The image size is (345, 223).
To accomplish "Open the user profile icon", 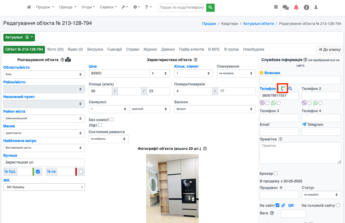I will click(316, 7).
